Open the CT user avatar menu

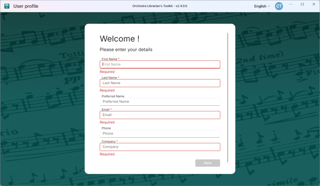(279, 6)
